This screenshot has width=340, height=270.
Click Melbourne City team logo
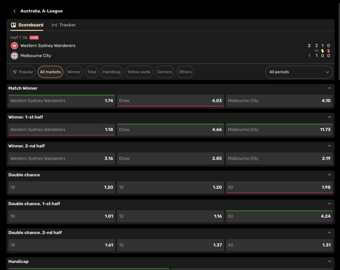click(x=14, y=56)
